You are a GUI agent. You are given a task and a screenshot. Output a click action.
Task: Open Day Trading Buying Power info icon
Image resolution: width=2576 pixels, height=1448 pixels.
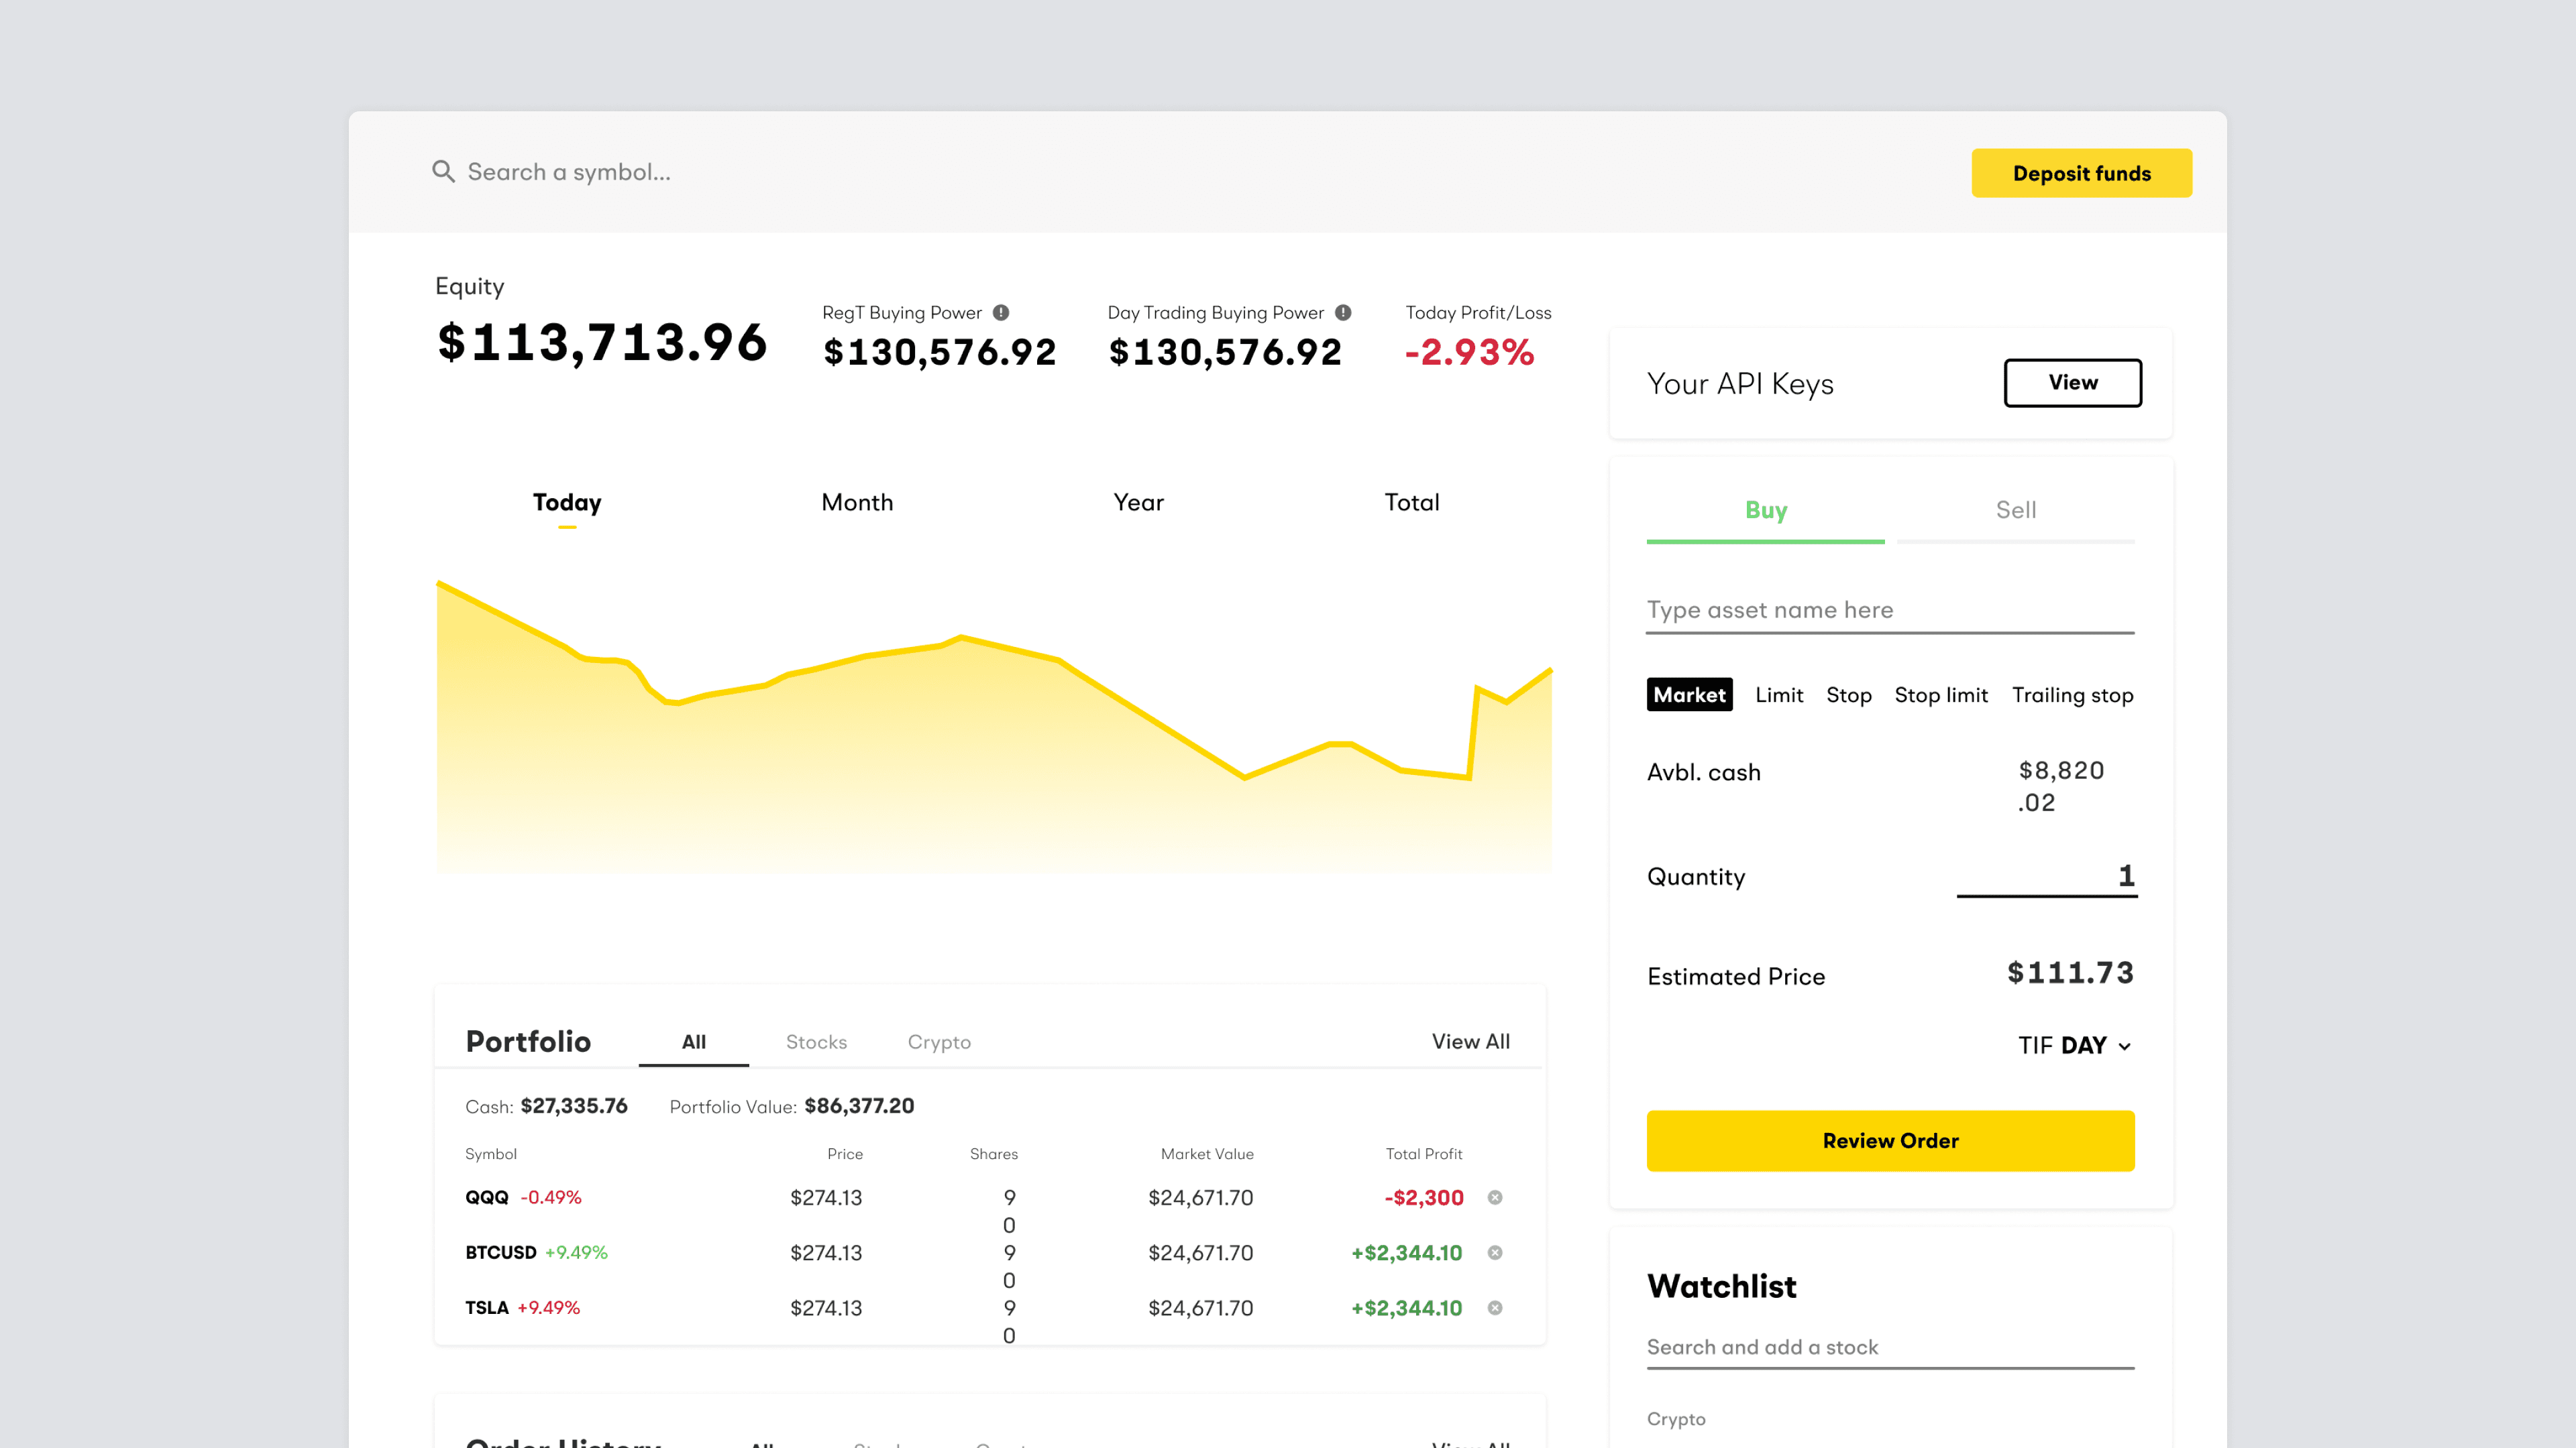[1343, 313]
